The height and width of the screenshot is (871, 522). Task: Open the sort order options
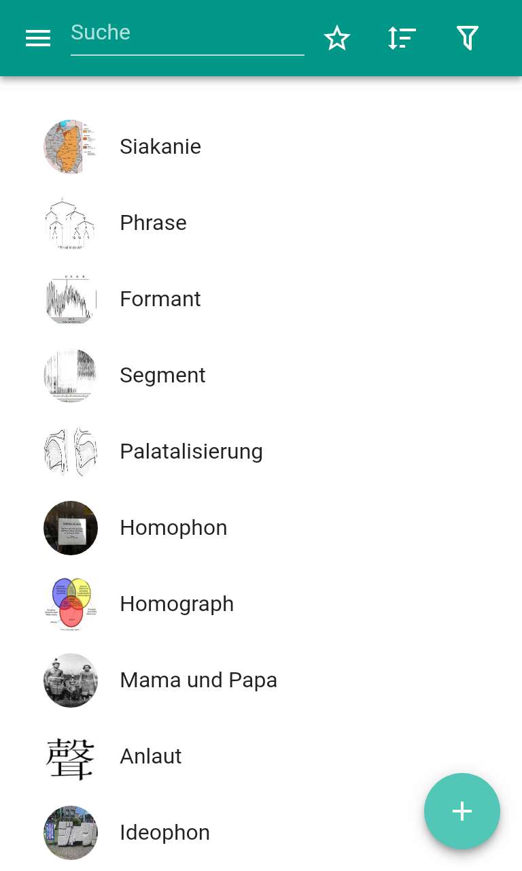tap(402, 38)
